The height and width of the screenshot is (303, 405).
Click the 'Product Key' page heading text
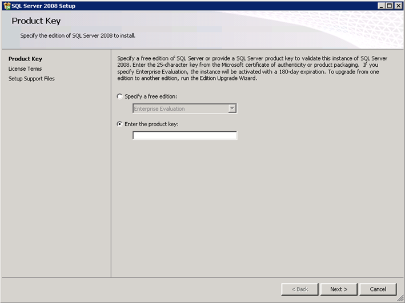(x=36, y=21)
